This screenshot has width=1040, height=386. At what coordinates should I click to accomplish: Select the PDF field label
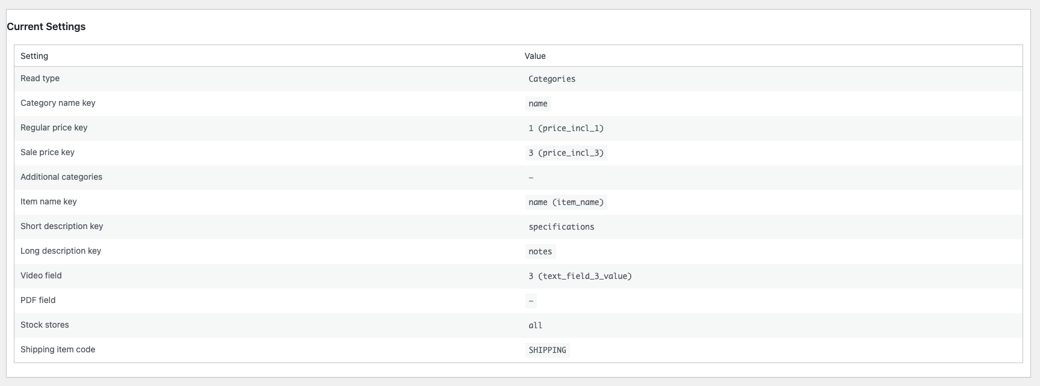tap(38, 300)
